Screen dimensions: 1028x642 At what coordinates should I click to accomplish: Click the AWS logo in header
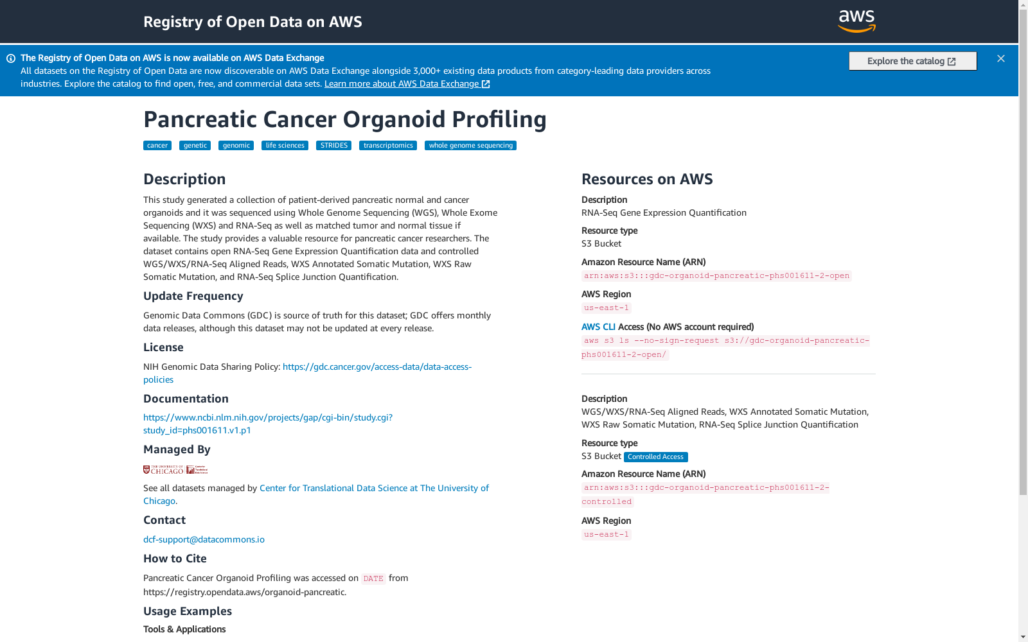tap(856, 21)
